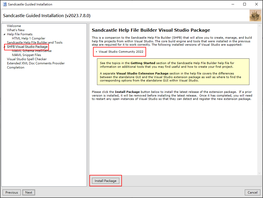Cancel the guided installation
The image size is (263, 198).
tap(252, 193)
